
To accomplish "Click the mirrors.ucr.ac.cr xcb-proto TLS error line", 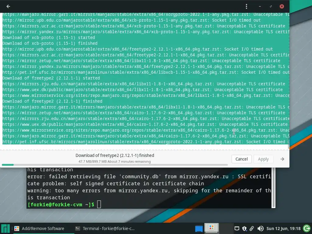I will click(144, 26).
